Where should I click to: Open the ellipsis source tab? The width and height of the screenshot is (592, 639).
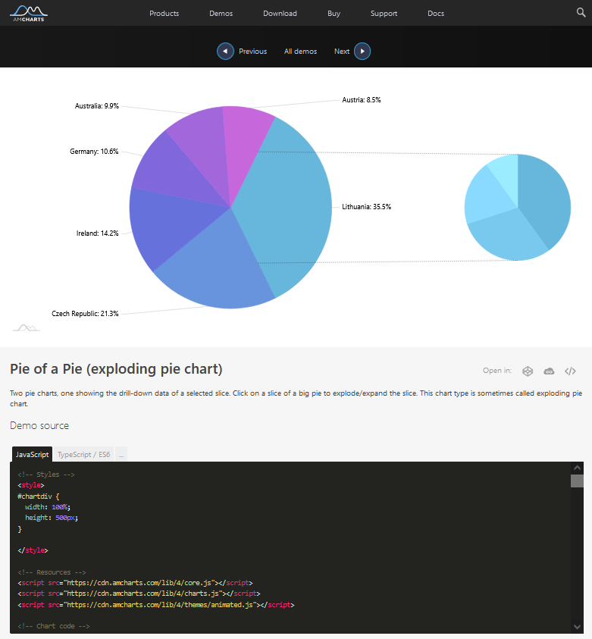coord(121,454)
